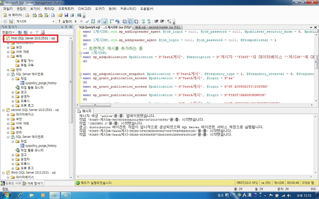
Task: Toggle IntelliSense enabled icon
Action: pos(105,21)
